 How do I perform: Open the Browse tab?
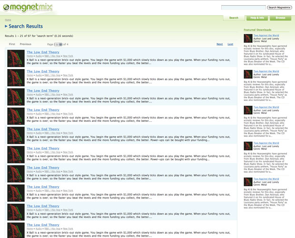coord(280,18)
